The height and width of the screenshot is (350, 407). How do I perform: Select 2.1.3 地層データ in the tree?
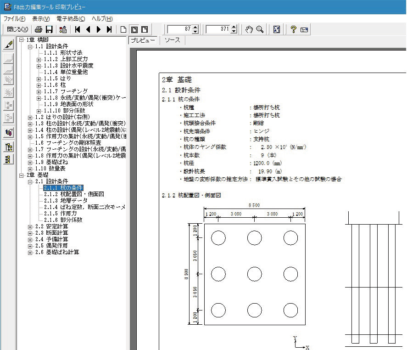[66, 201]
